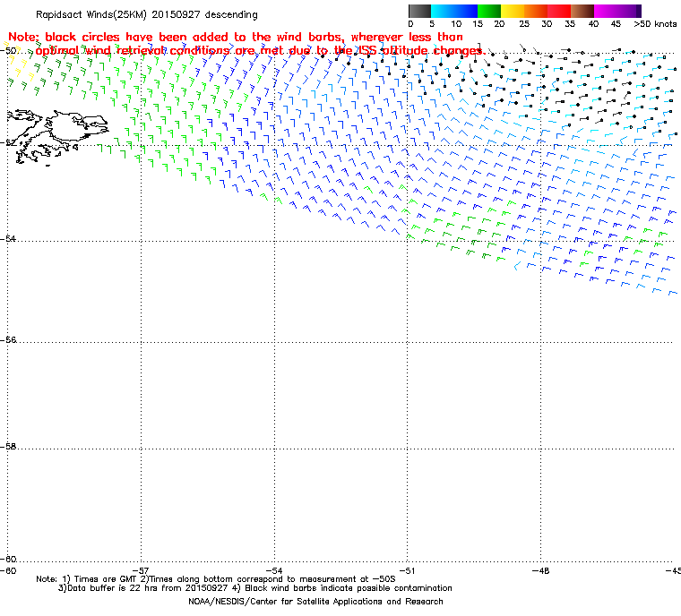The image size is (681, 616).
Task: Click the yellow 20-25 knots color segment
Action: 513,11
